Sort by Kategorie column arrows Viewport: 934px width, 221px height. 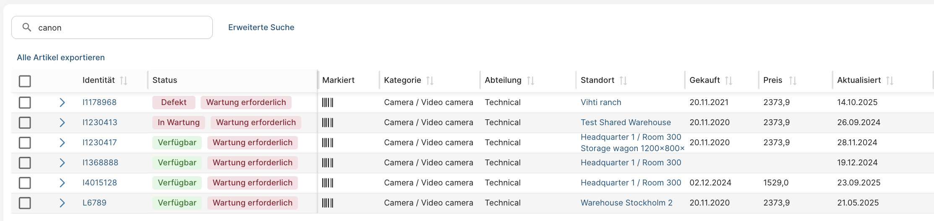pos(430,80)
